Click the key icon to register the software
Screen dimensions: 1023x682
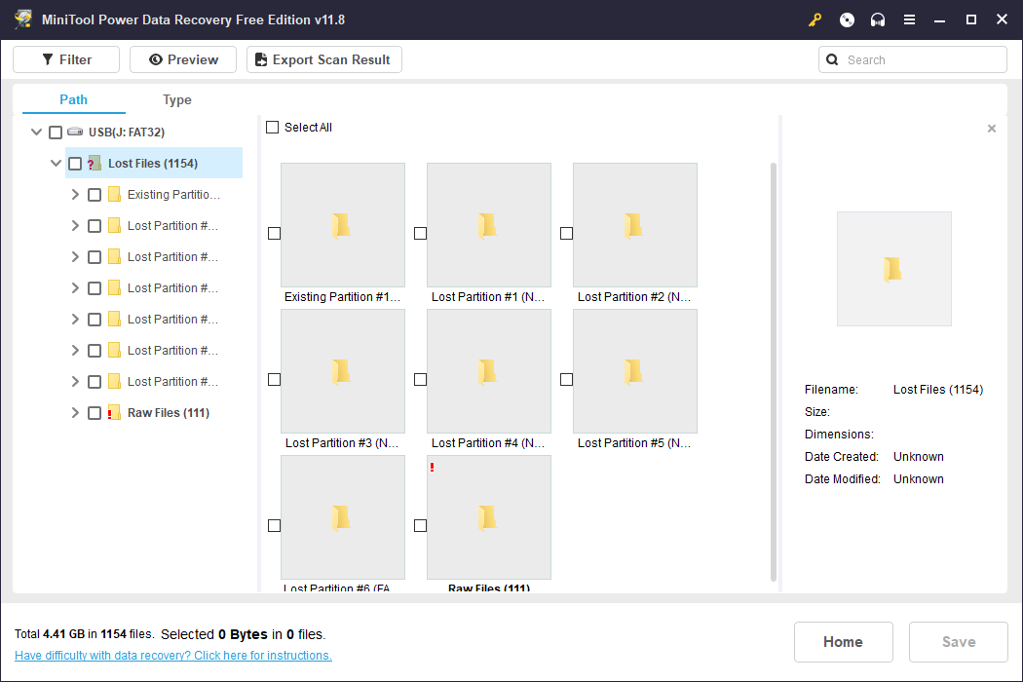click(x=815, y=19)
